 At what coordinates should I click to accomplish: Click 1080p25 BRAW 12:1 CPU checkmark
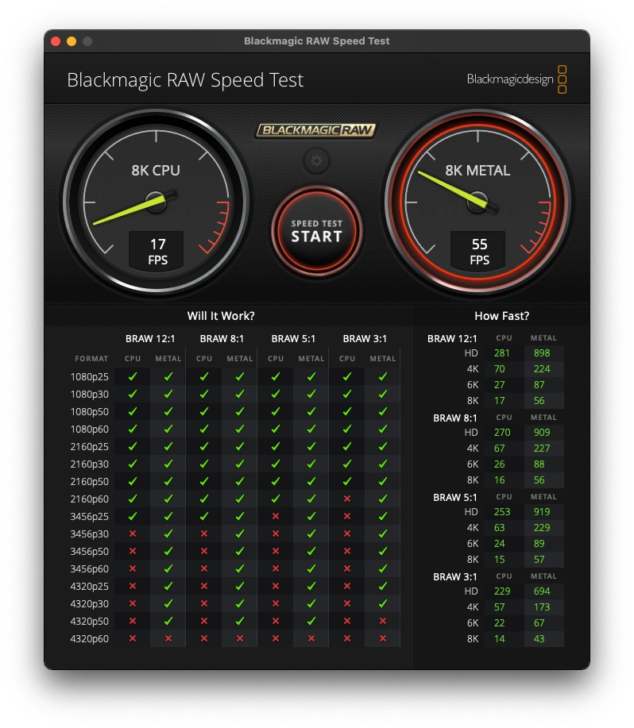[x=133, y=376]
